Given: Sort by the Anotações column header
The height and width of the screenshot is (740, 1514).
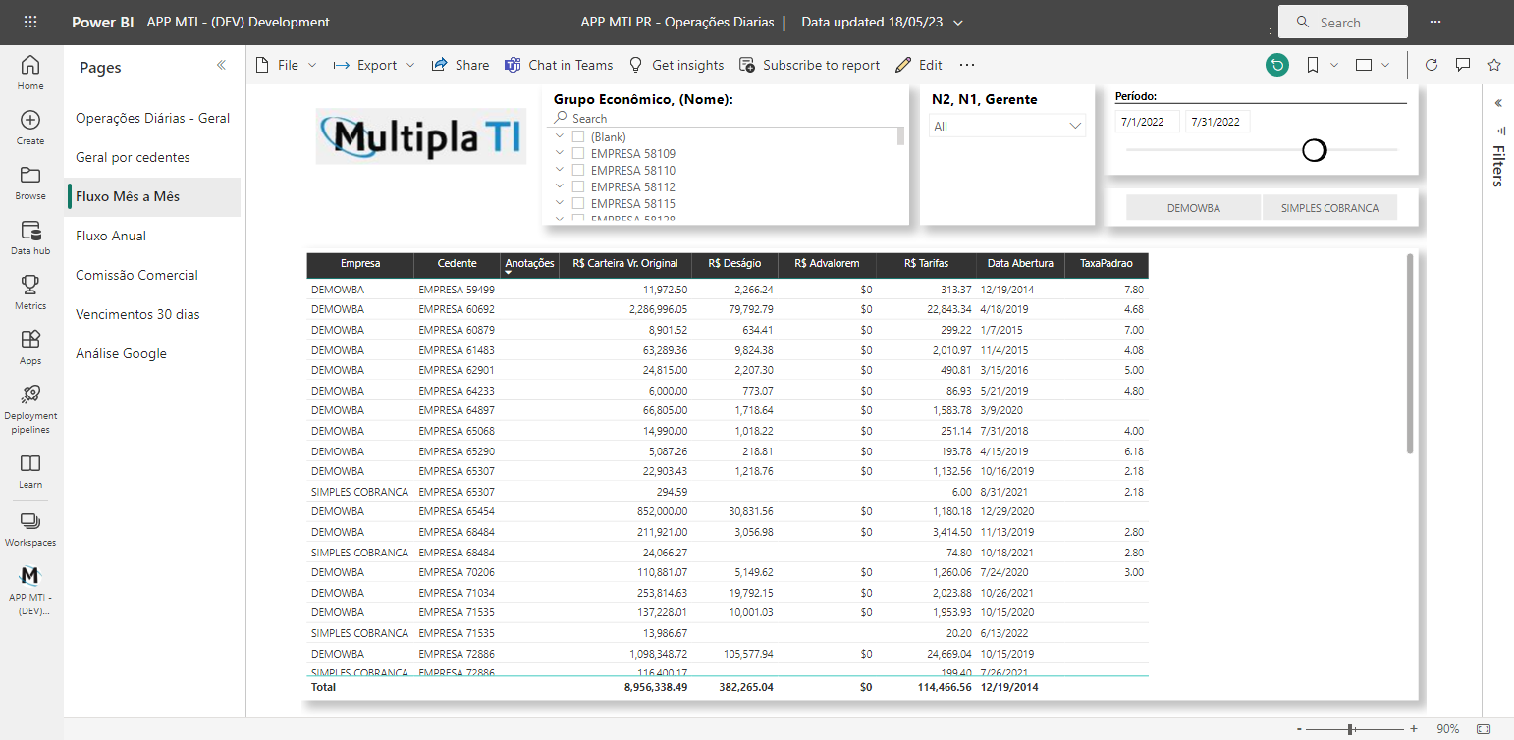Looking at the screenshot, I should (x=529, y=263).
